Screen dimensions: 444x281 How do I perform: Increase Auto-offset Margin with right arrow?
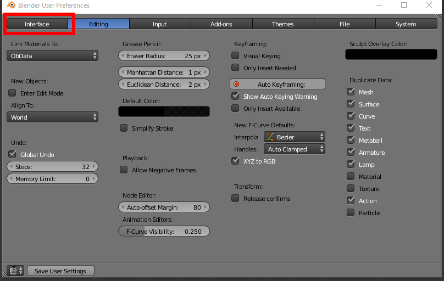click(206, 207)
